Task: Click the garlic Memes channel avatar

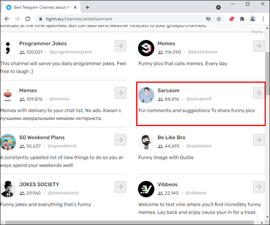Action: 8,95
